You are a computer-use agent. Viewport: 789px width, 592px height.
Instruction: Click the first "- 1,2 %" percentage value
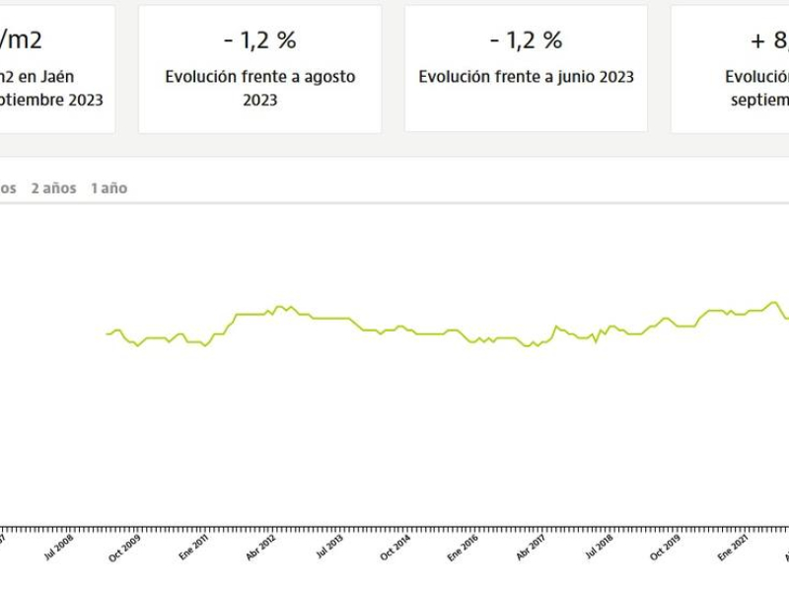click(259, 40)
